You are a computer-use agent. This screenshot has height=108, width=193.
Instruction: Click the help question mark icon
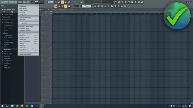(129, 2)
